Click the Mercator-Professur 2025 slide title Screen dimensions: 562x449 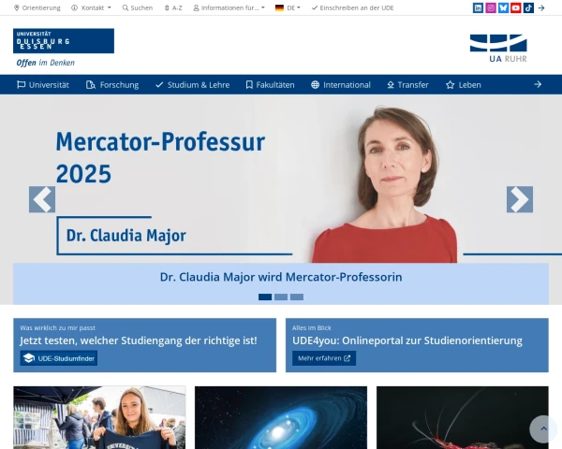160,157
